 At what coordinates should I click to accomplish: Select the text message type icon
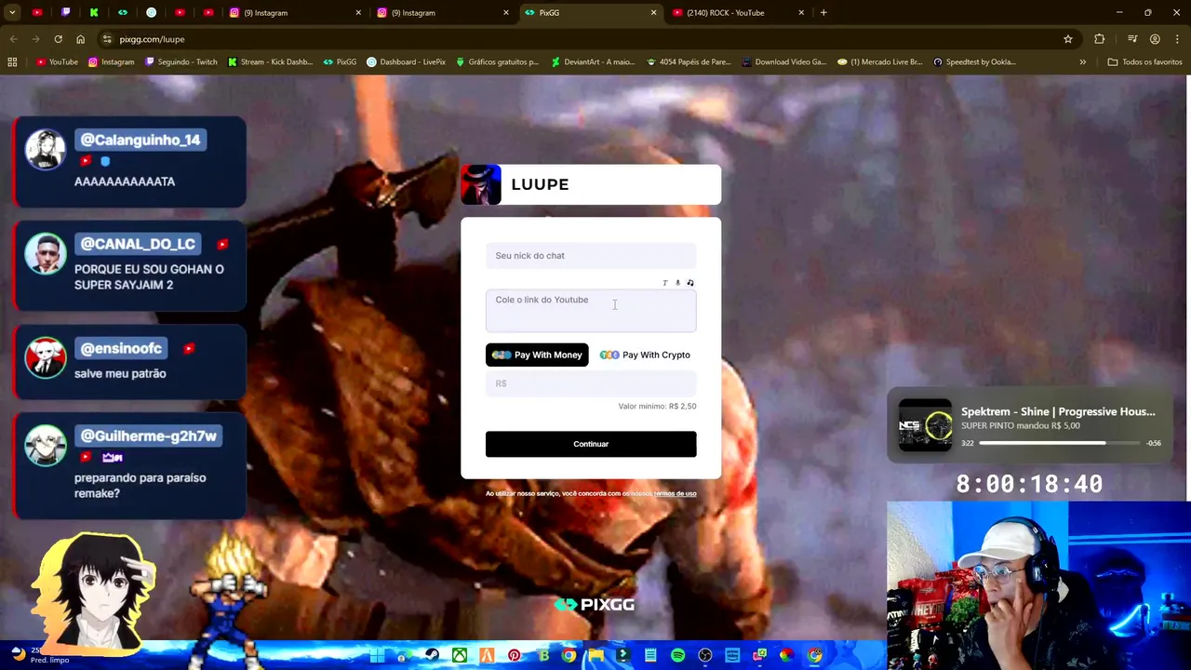[x=664, y=283]
